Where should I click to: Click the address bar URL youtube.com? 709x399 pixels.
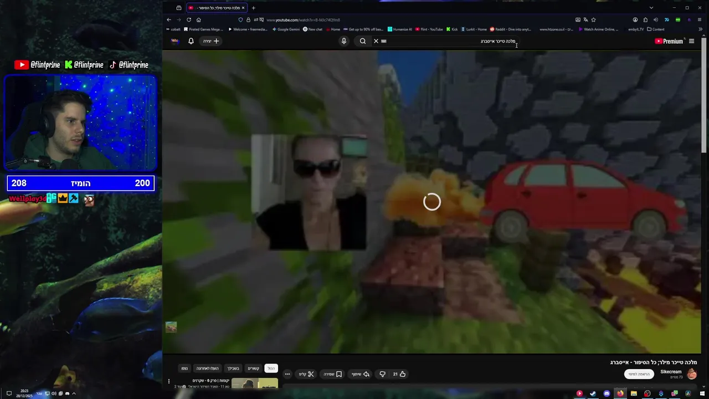pyautogui.click(x=303, y=20)
